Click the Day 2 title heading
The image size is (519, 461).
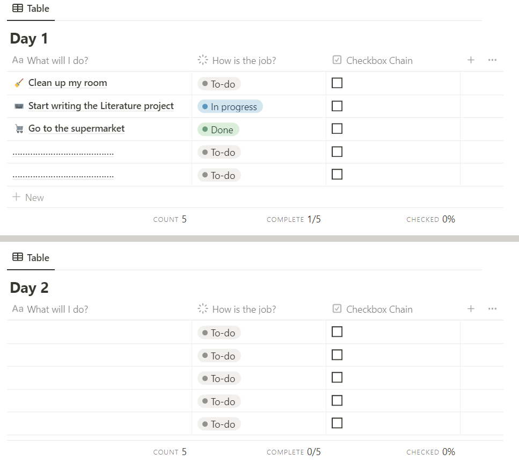coord(29,287)
